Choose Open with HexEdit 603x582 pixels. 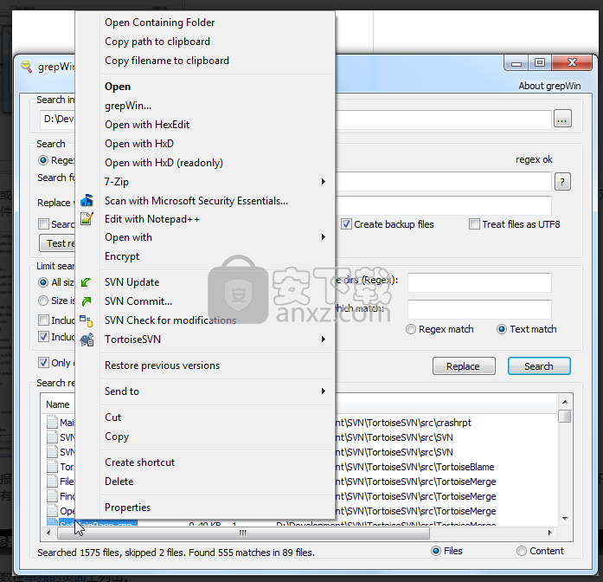[x=147, y=125]
